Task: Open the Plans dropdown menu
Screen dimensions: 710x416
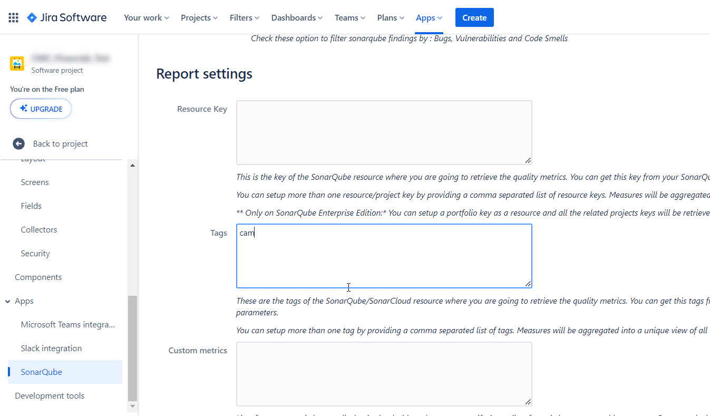Action: pyautogui.click(x=391, y=17)
